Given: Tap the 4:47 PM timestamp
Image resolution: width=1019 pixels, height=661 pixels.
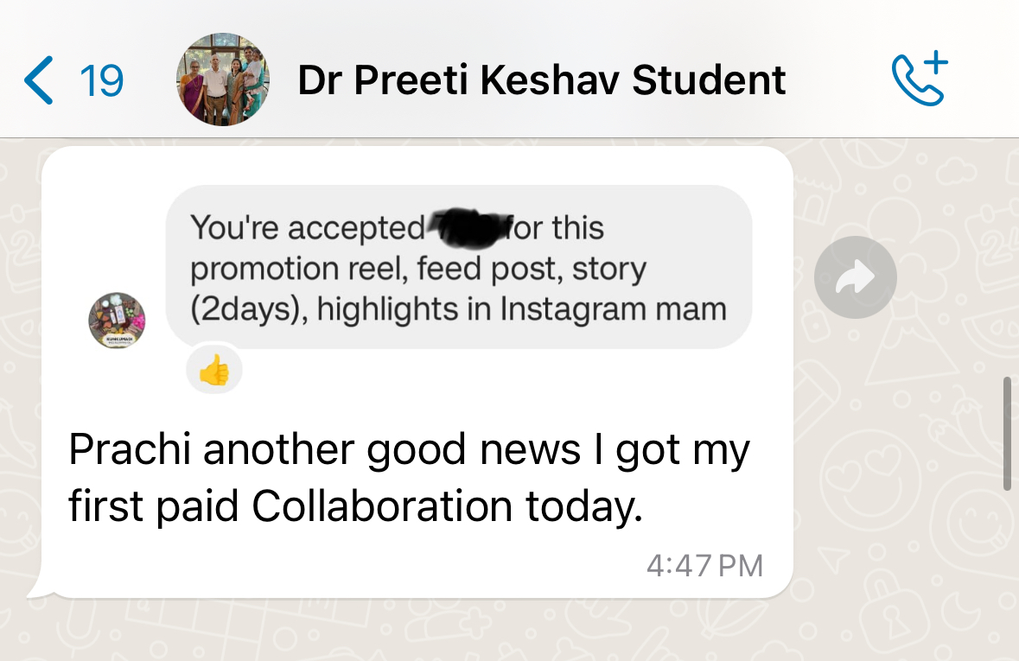Looking at the screenshot, I should (704, 566).
